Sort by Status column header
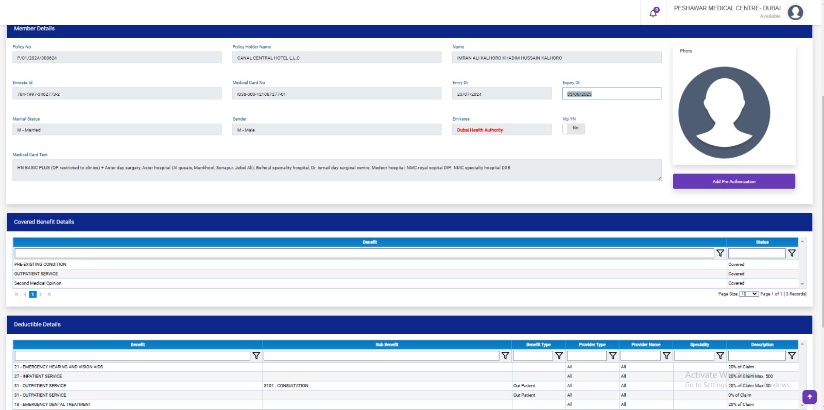 [x=762, y=242]
